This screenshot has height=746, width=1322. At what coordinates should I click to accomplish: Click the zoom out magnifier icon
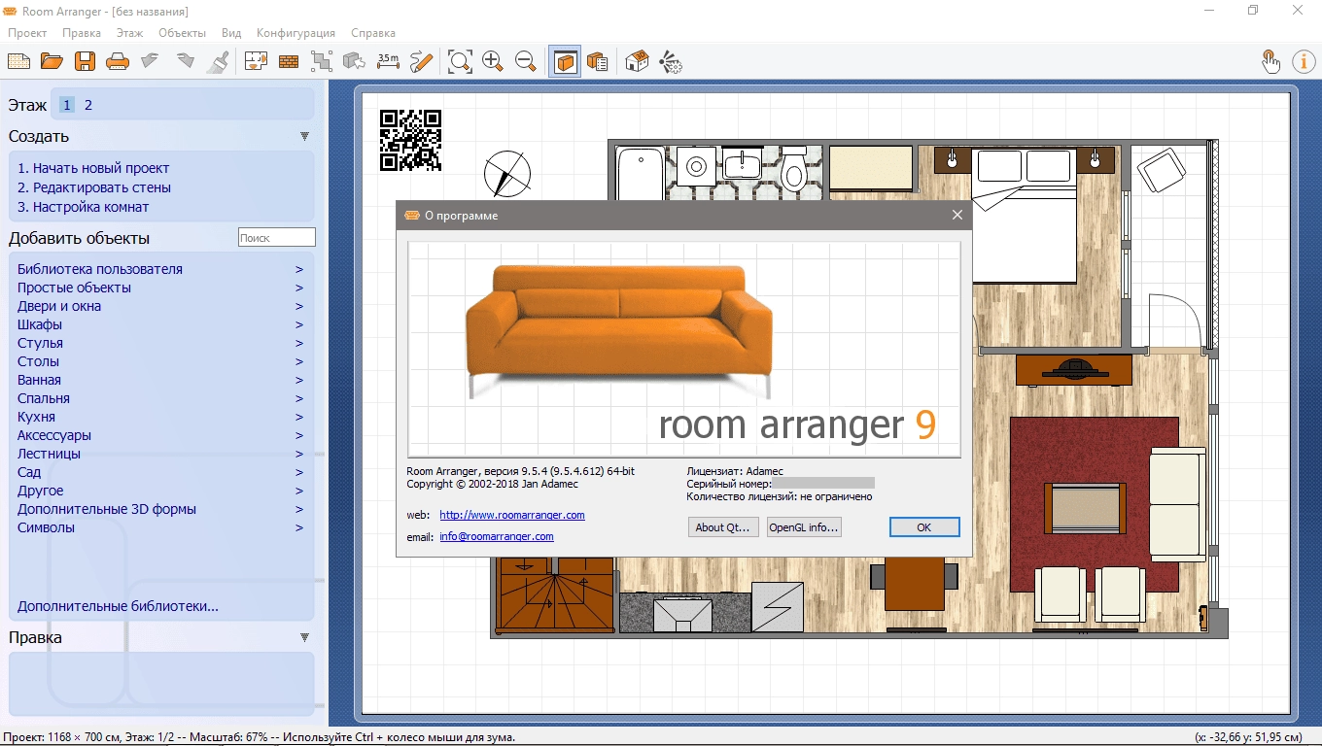tap(526, 61)
